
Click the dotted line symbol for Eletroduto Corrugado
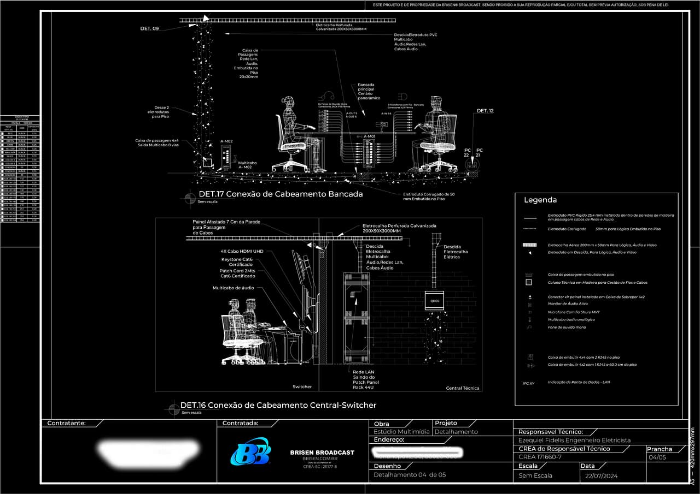click(530, 229)
